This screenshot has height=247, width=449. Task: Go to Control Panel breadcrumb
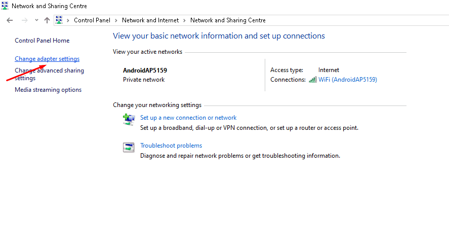(x=93, y=20)
